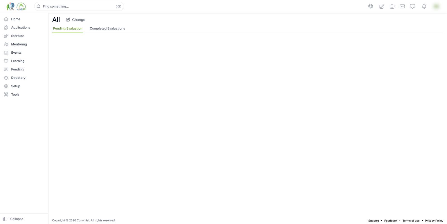Click the organization logo in top left

click(x=16, y=6)
